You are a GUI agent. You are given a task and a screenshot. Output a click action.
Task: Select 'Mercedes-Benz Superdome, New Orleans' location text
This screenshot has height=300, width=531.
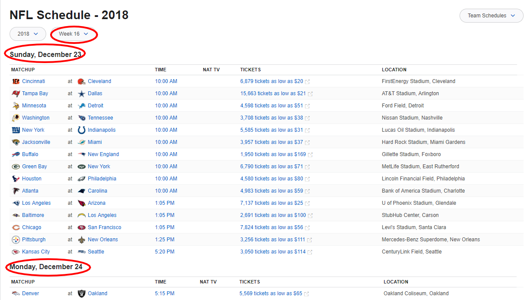[x=431, y=240]
